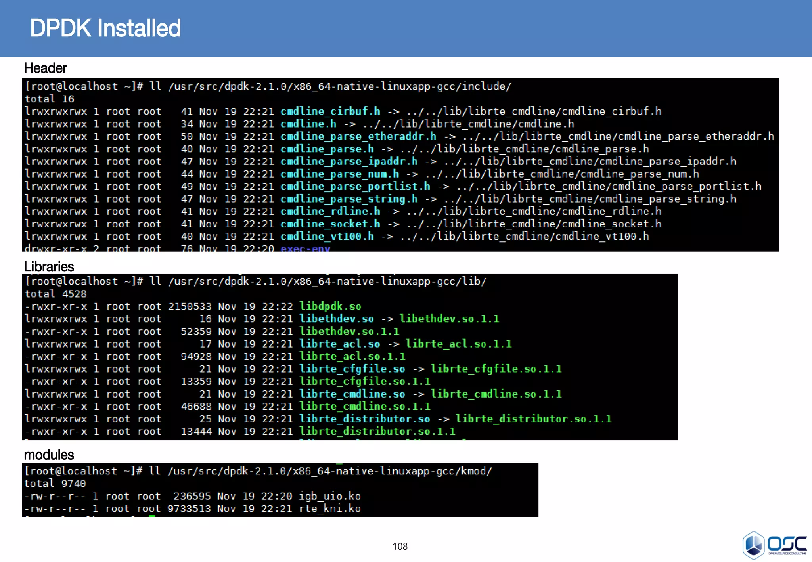Click the 'Header' section label
812x562 pixels.
[x=45, y=68]
